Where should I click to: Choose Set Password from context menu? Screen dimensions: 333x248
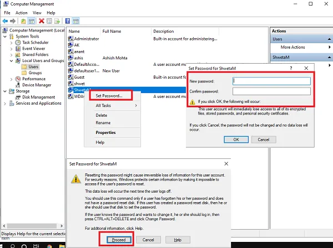pyautogui.click(x=109, y=96)
